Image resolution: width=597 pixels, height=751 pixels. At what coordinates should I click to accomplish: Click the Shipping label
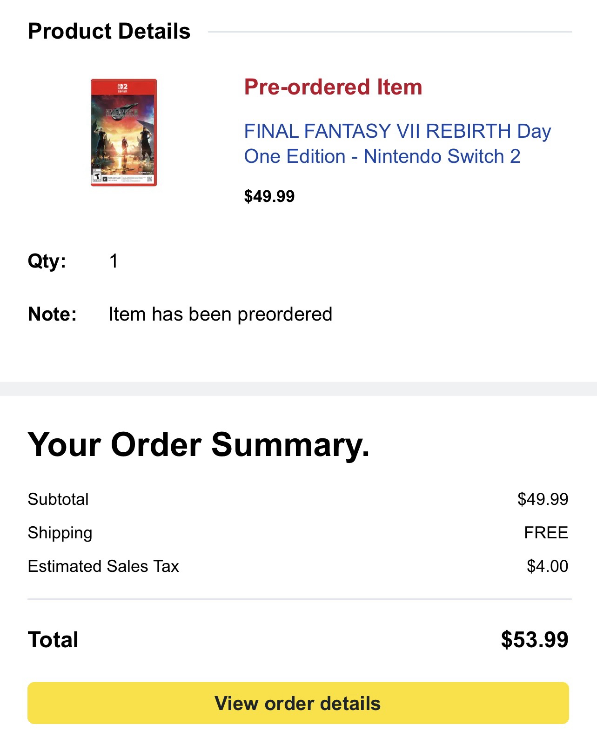pyautogui.click(x=60, y=533)
